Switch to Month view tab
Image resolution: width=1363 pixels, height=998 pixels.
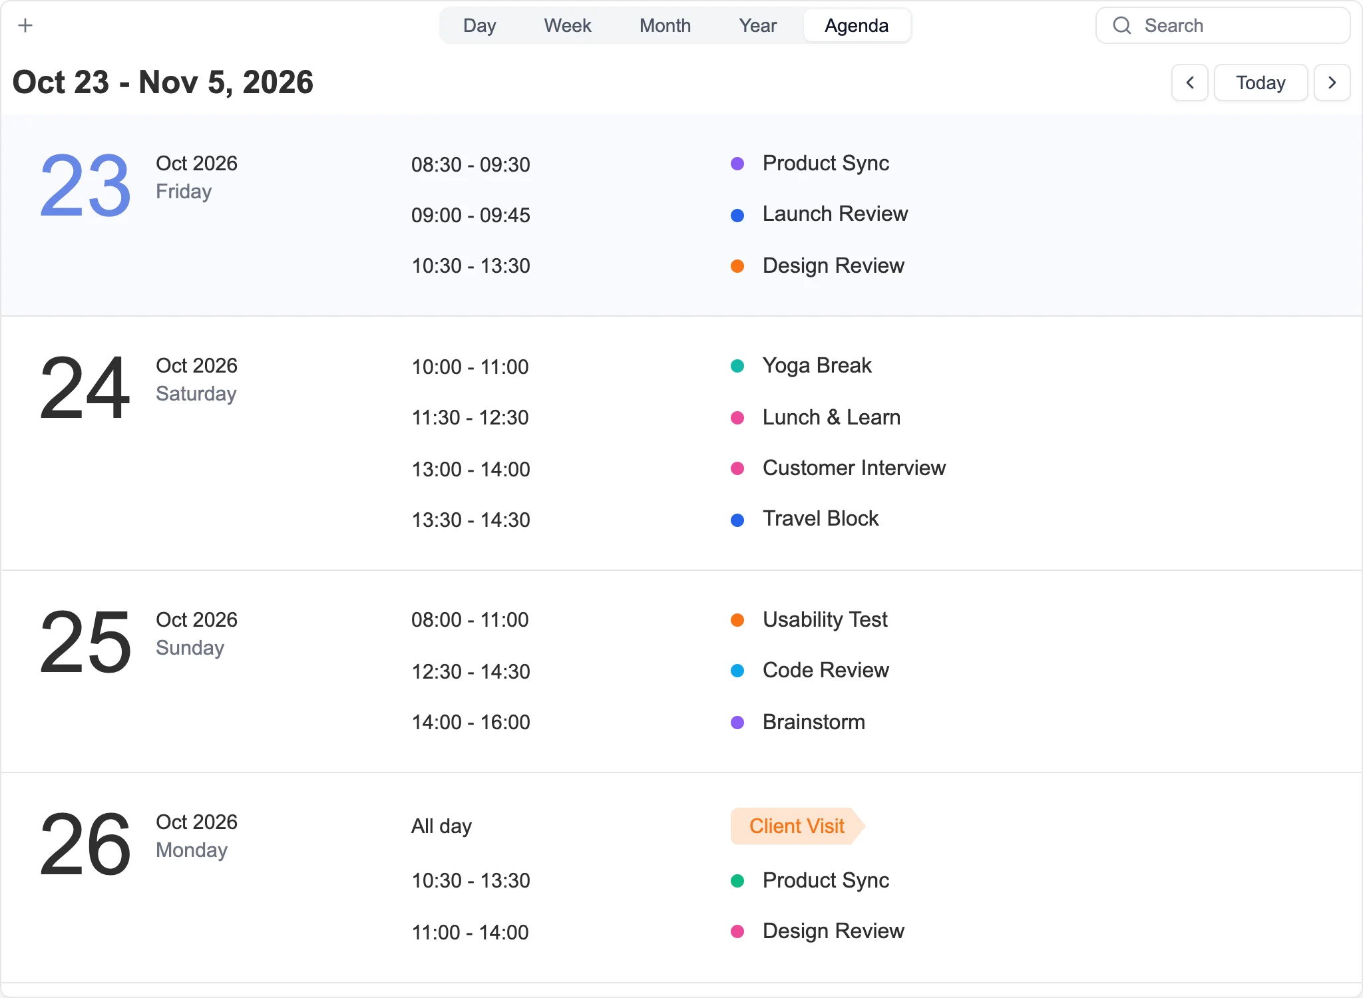(666, 25)
